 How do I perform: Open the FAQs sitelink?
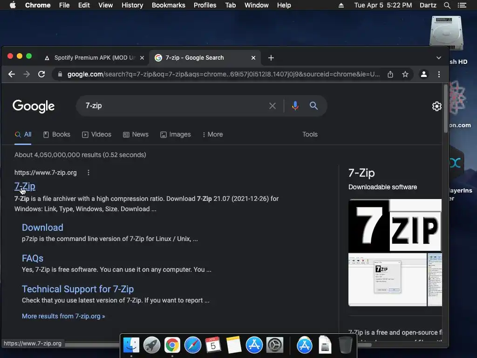33,258
